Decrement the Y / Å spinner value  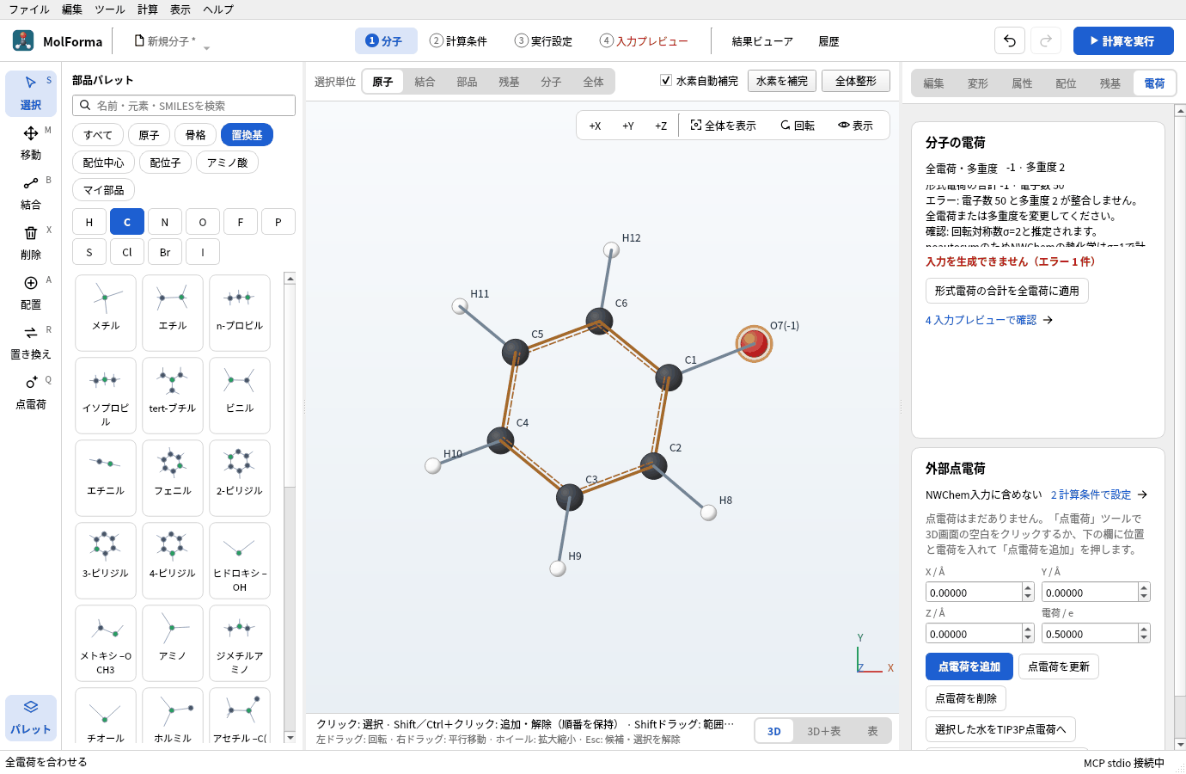pyautogui.click(x=1144, y=597)
